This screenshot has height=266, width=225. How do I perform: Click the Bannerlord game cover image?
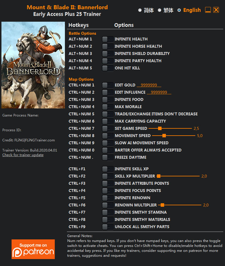(x=33, y=65)
